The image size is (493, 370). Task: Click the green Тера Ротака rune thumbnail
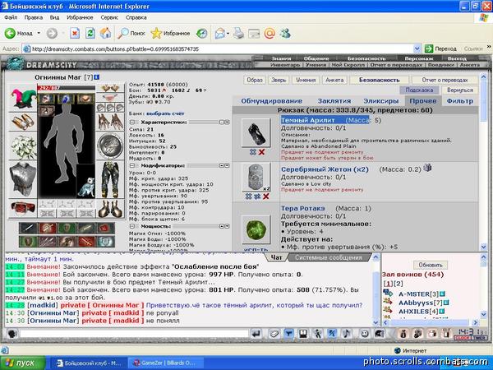coord(256,229)
